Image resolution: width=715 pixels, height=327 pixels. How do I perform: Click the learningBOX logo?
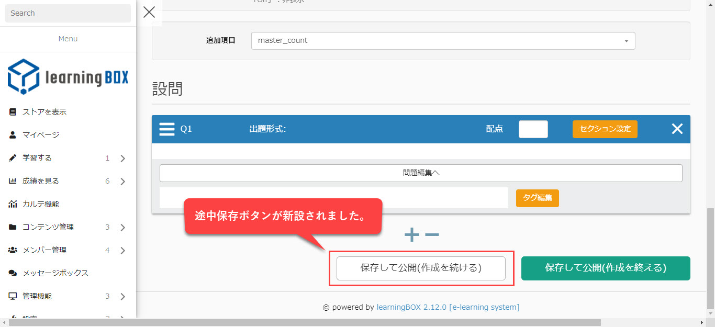[x=68, y=76]
